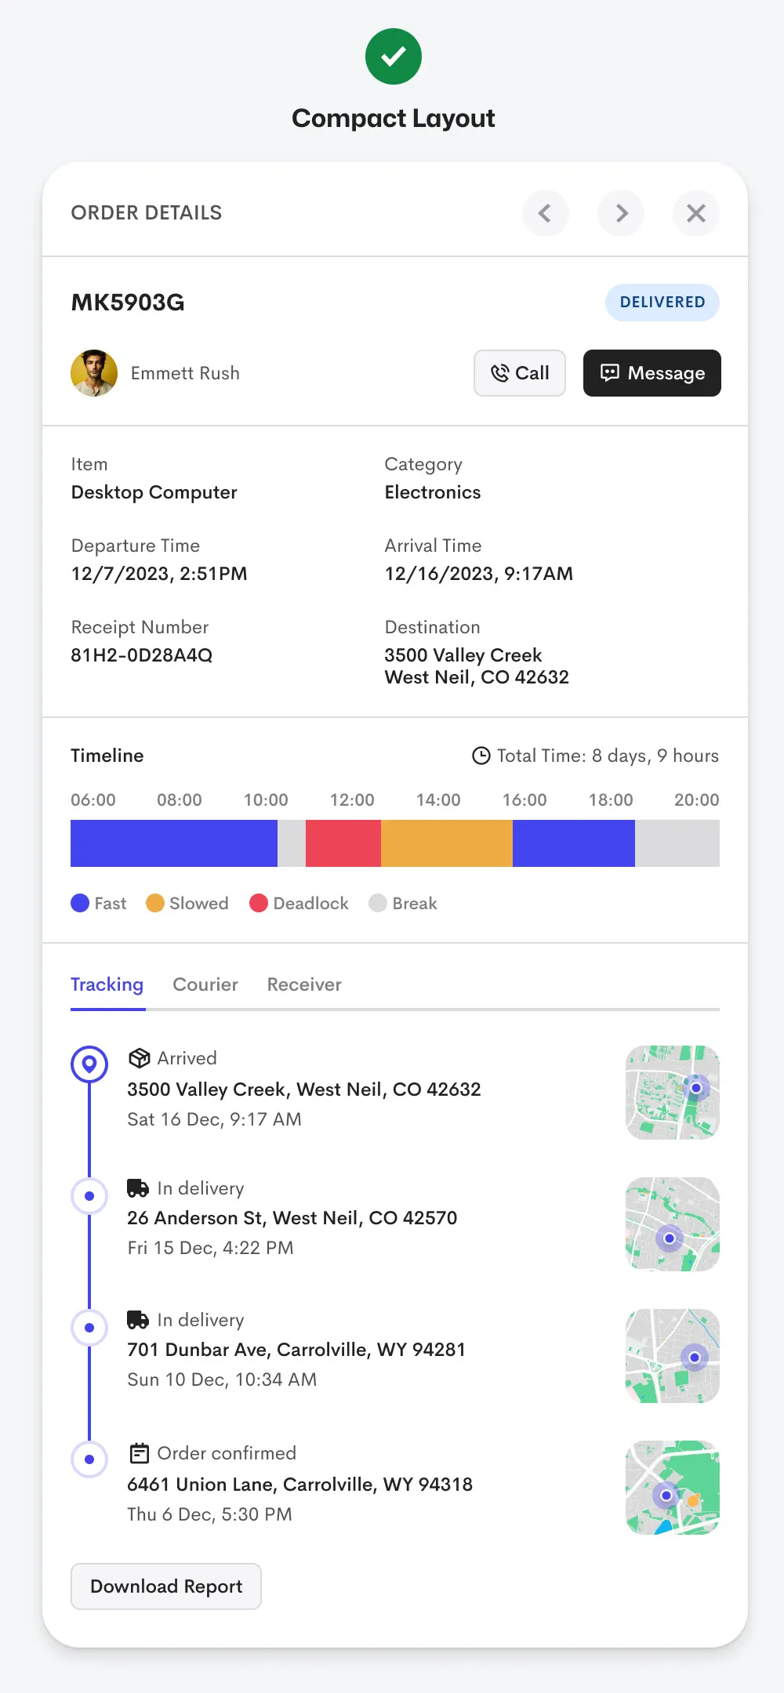This screenshot has height=1693, width=784.
Task: Navigate to the previous order using left chevron
Action: pos(546,213)
